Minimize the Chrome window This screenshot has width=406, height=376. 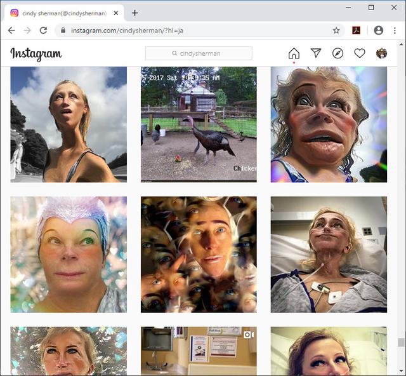coord(348,8)
